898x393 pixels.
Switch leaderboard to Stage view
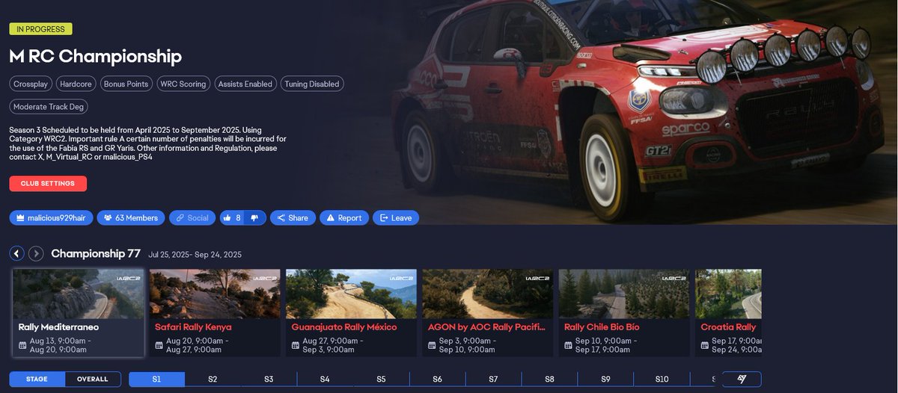point(37,380)
